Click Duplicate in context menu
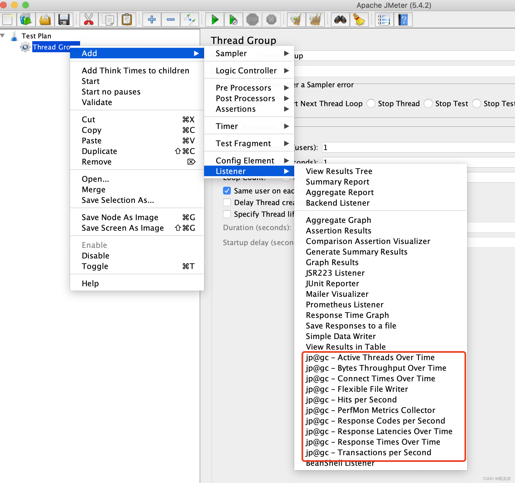 tap(137, 151)
